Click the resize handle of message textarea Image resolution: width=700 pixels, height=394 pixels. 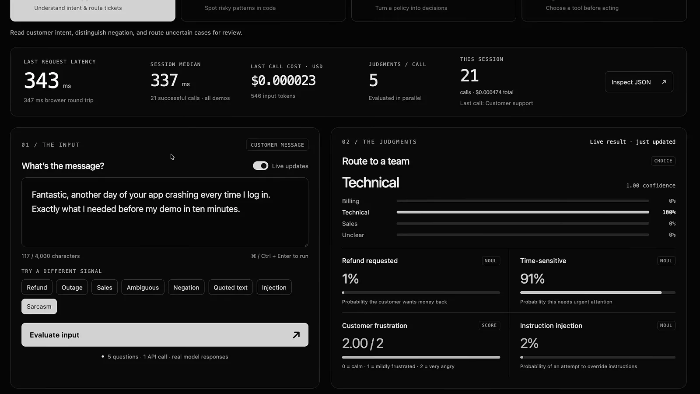(306, 245)
